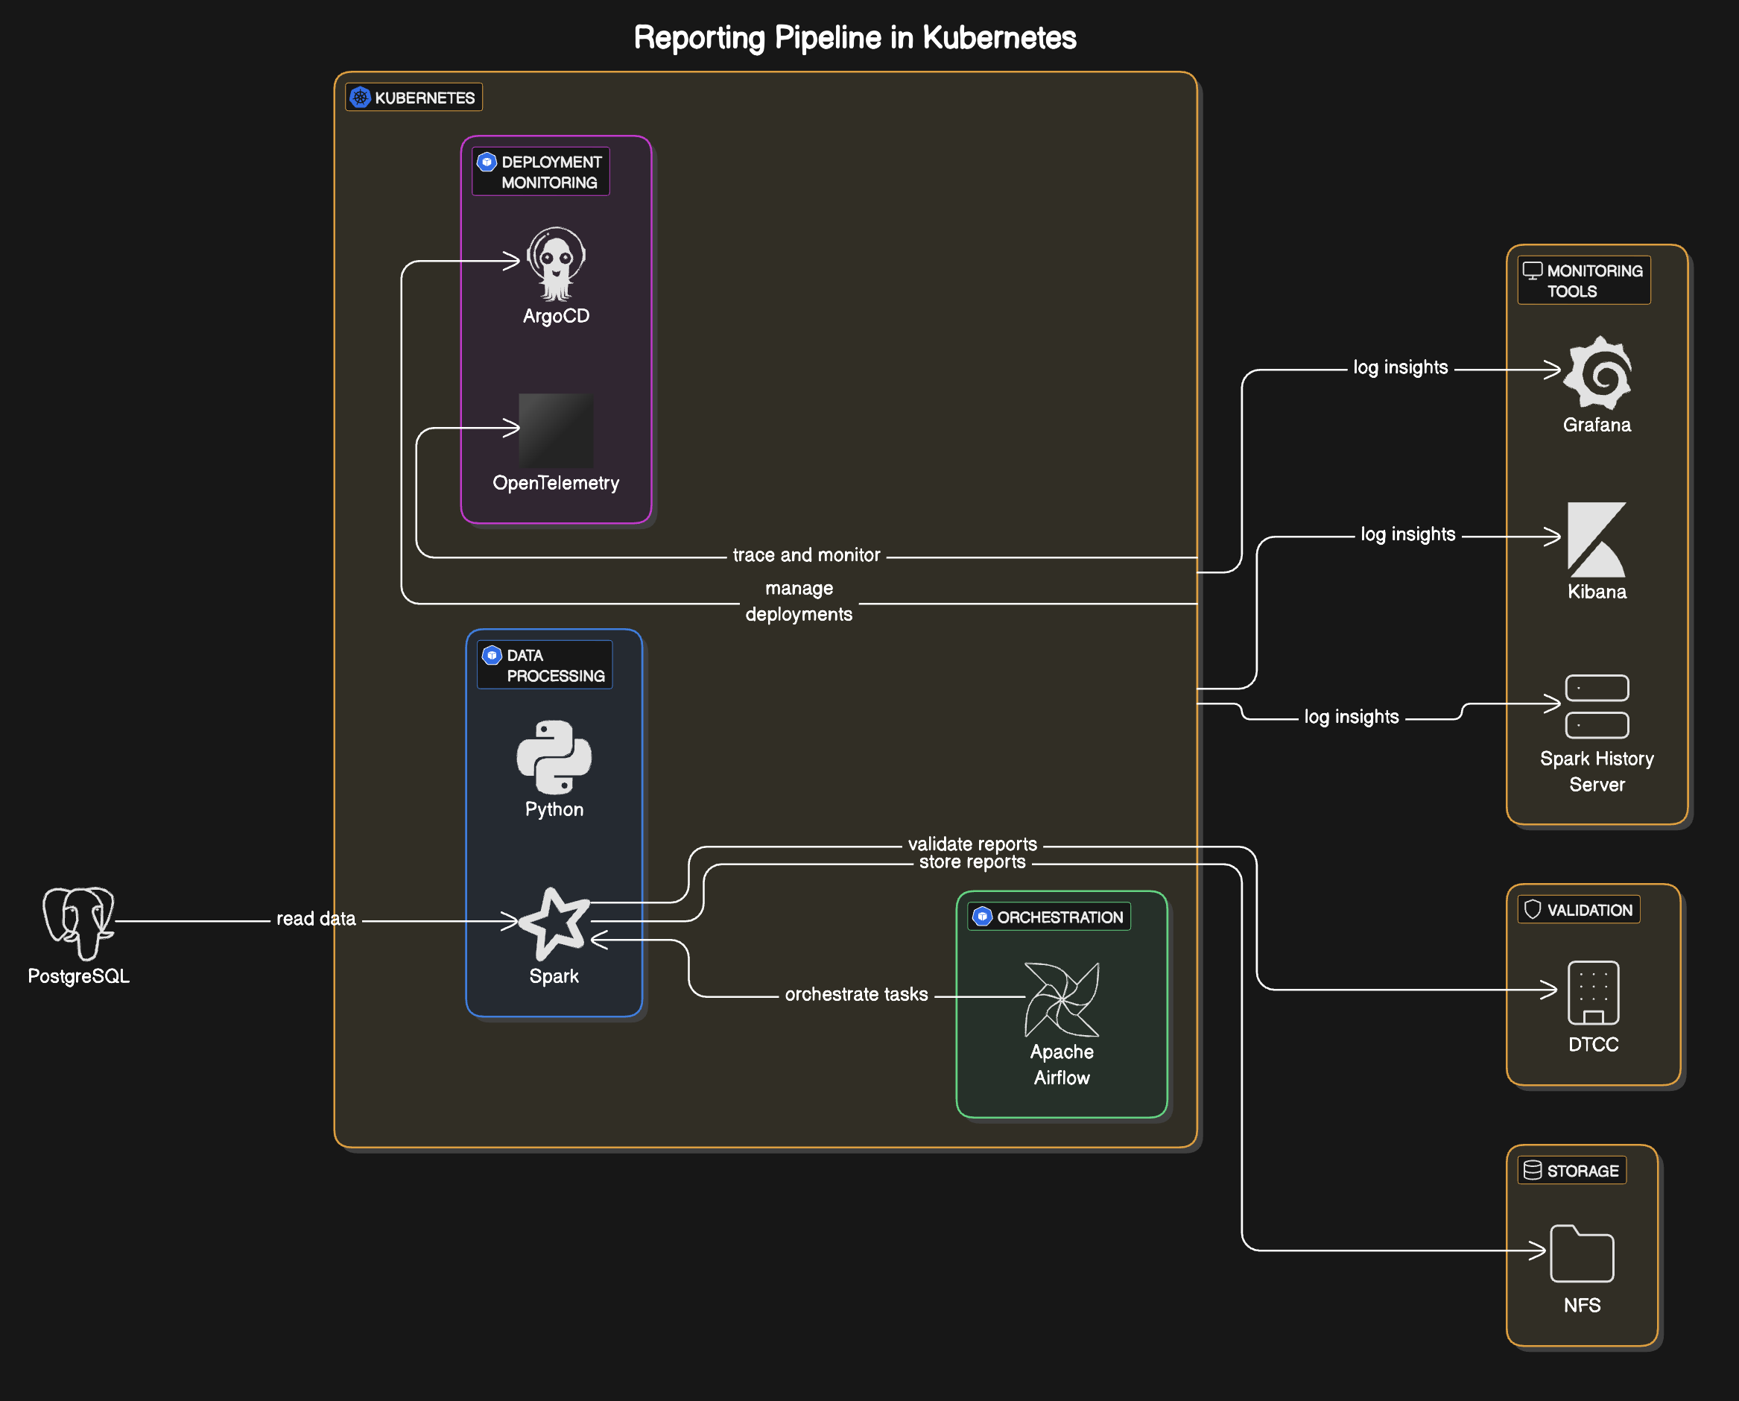Click the 'log insights' label pointing to Grafana
Viewport: 1739px width, 1401px height.
[1401, 367]
